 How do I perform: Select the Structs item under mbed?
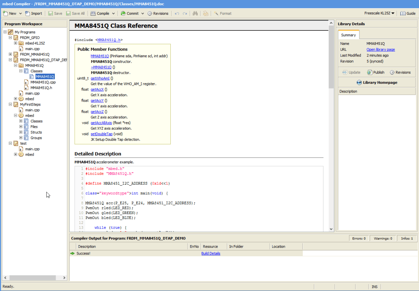pos(36,132)
